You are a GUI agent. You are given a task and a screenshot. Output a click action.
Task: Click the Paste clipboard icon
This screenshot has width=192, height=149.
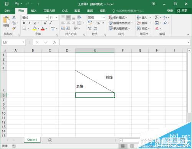coord(6,20)
